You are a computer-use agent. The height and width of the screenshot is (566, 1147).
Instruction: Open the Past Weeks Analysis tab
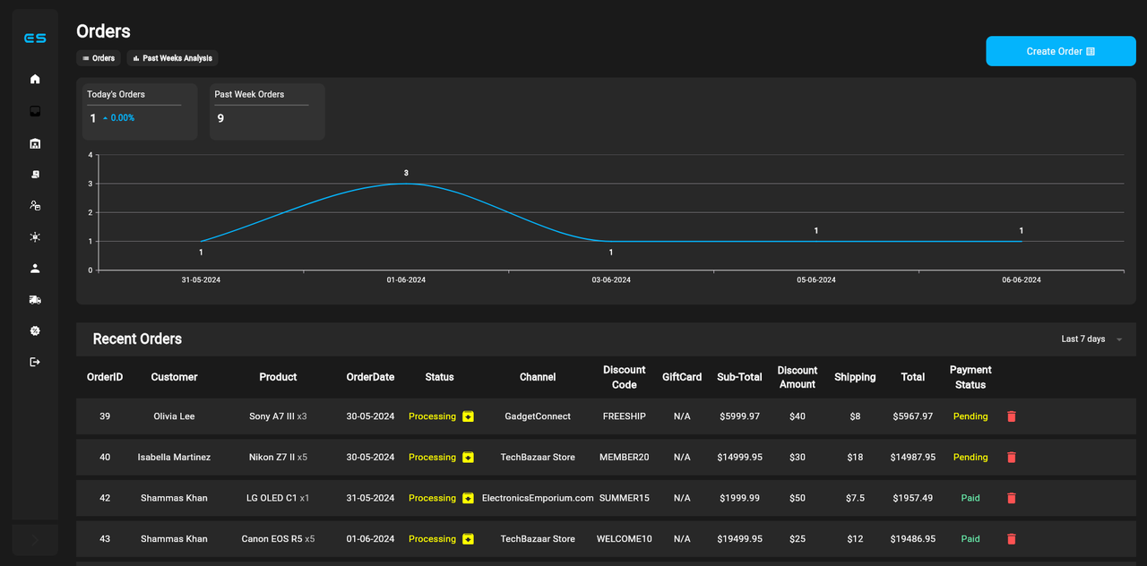coord(172,57)
